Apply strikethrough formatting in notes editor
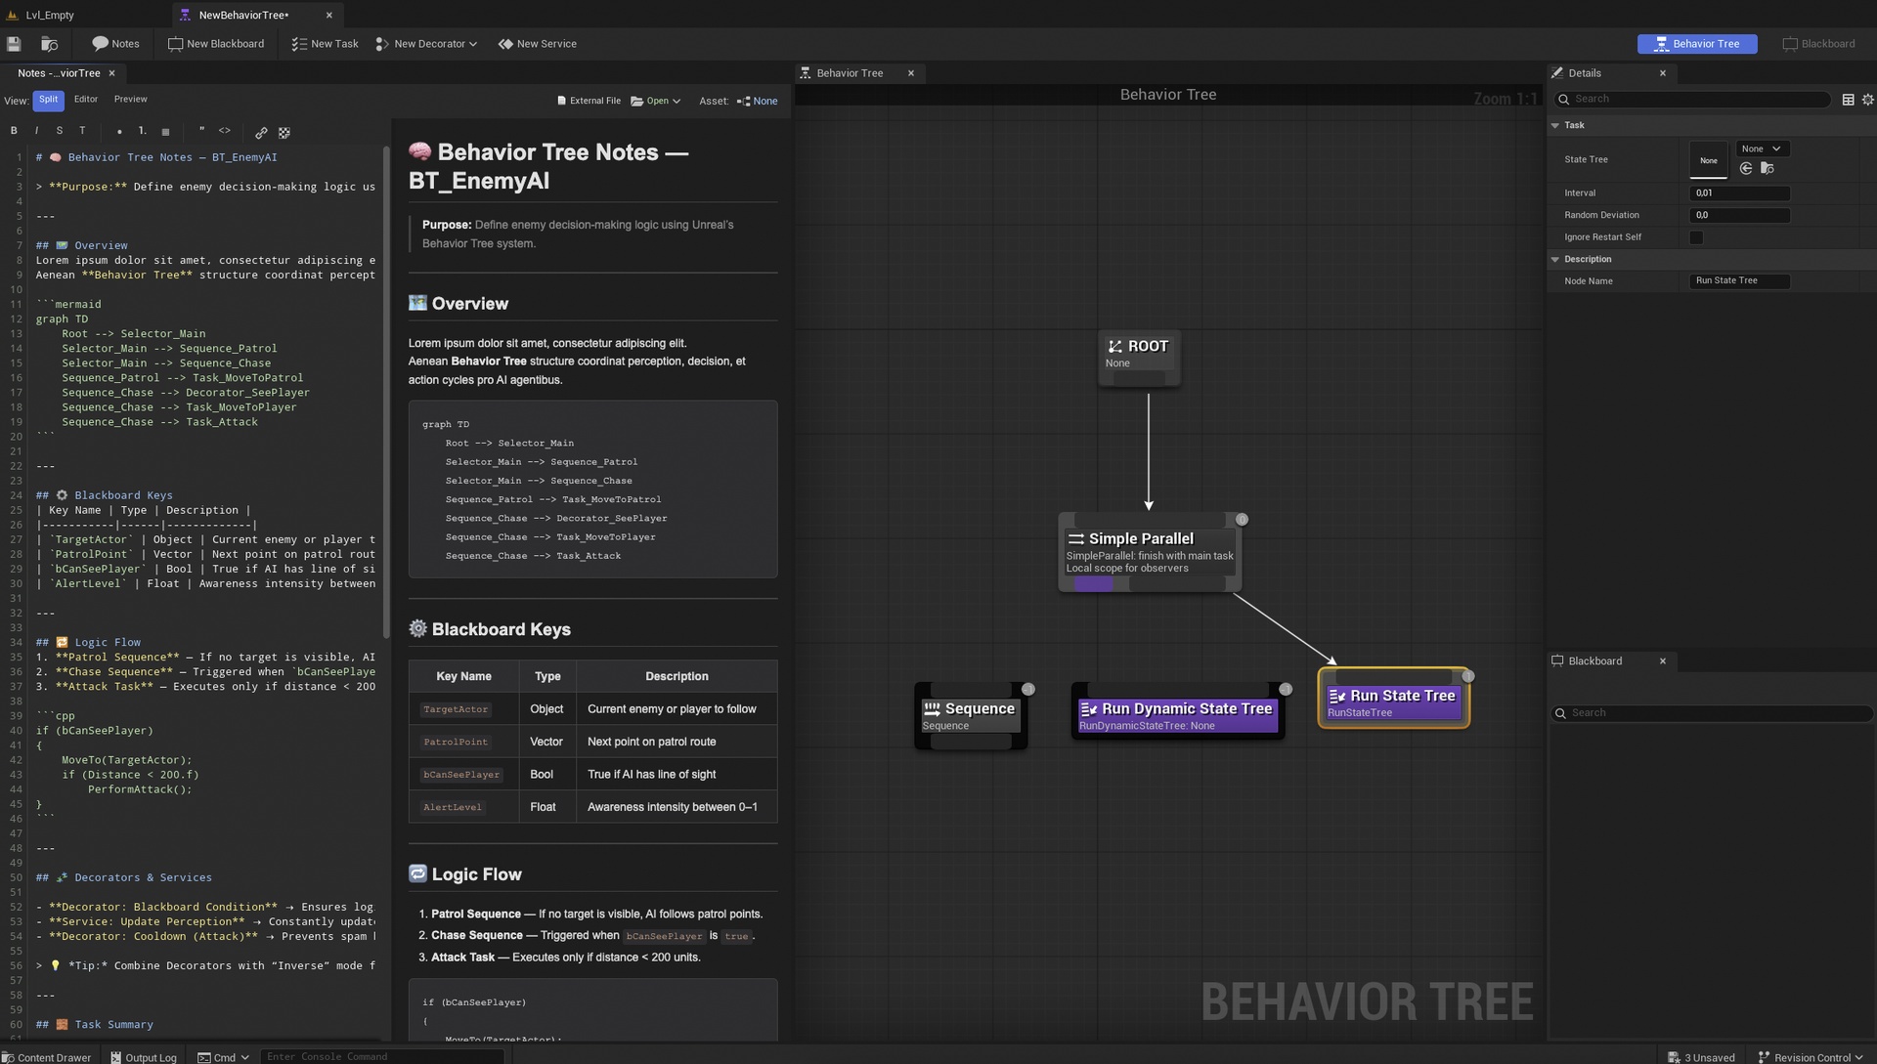1877x1064 pixels. coord(60,131)
